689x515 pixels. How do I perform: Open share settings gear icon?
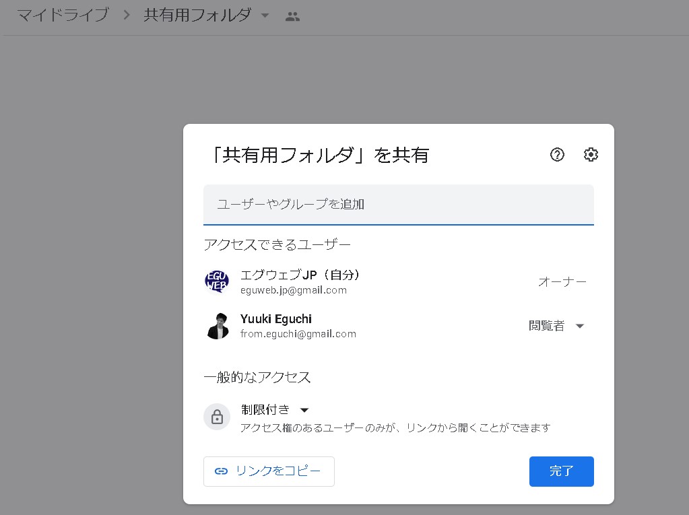point(591,155)
